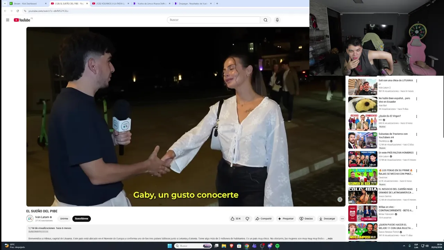Pause the video by clicking the player

coord(186,116)
